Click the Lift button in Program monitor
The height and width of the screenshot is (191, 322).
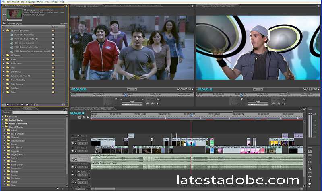(274, 104)
